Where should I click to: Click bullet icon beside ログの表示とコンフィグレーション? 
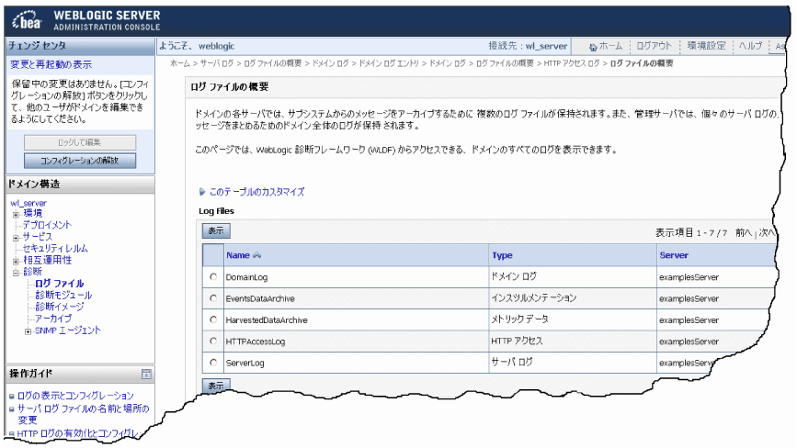coord(12,397)
